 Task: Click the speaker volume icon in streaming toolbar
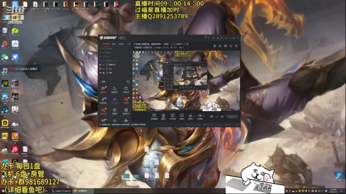(x=199, y=115)
